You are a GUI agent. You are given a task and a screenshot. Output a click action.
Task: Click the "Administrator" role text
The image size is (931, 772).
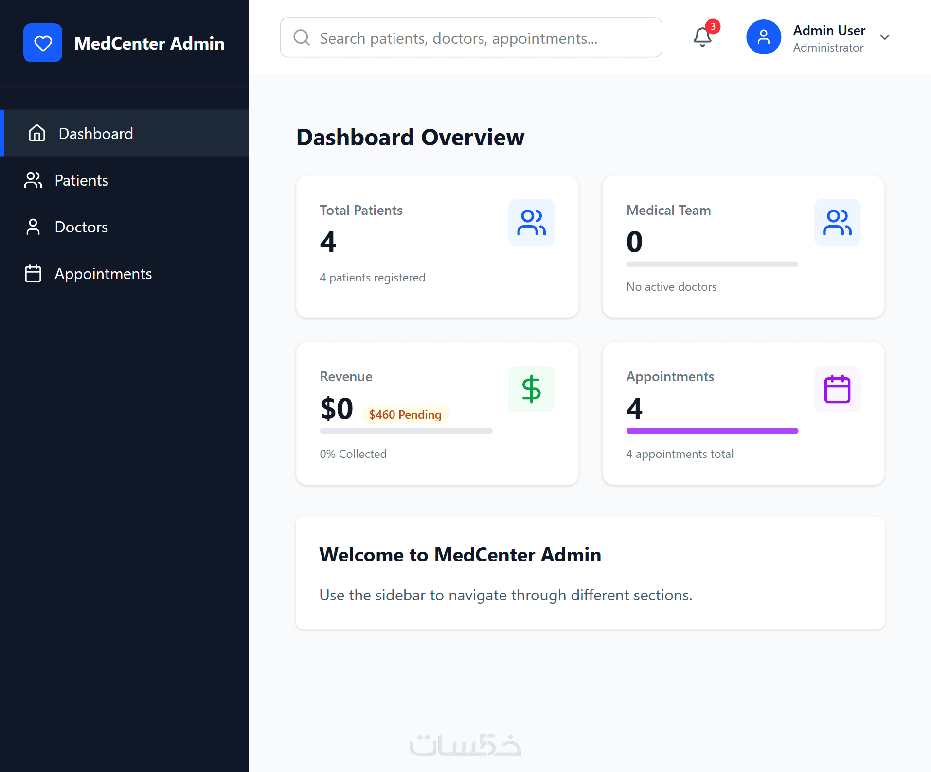(828, 48)
